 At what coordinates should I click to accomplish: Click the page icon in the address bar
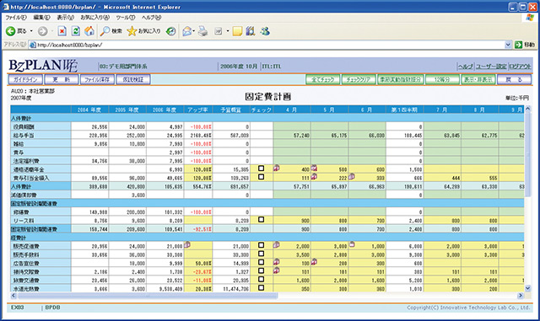click(x=33, y=45)
